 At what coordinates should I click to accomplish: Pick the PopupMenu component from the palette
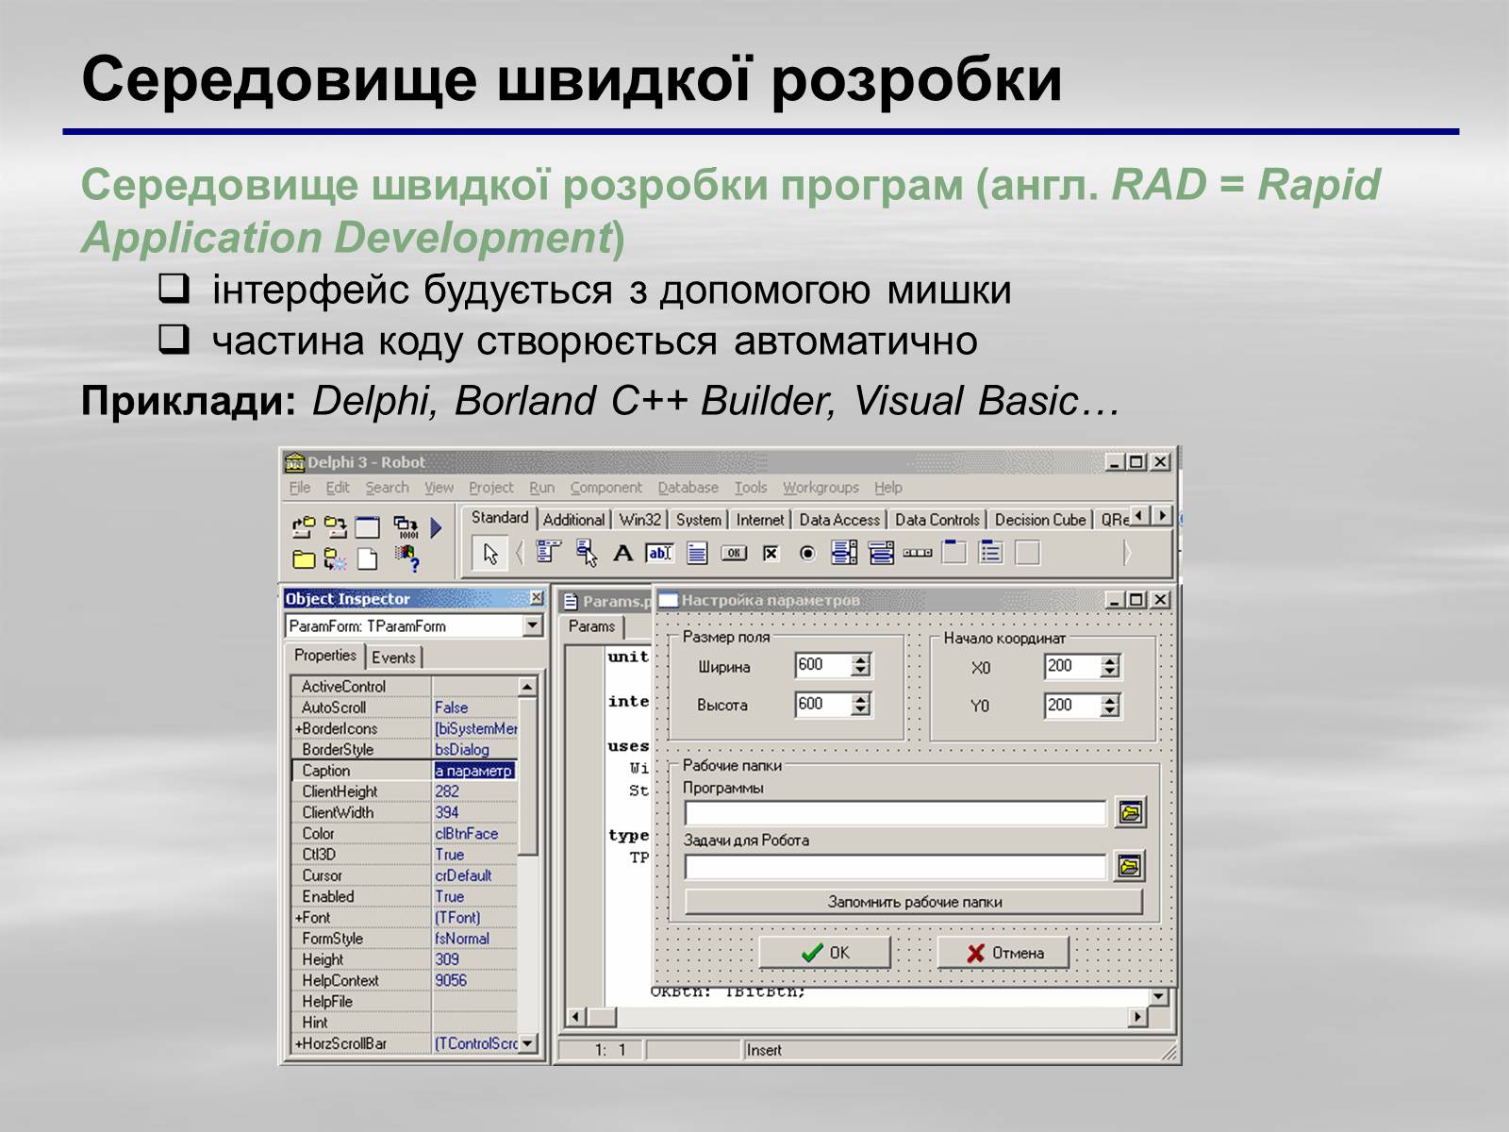point(587,553)
